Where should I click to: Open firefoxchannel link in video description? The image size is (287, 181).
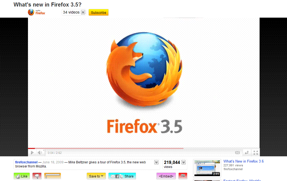tap(26, 162)
